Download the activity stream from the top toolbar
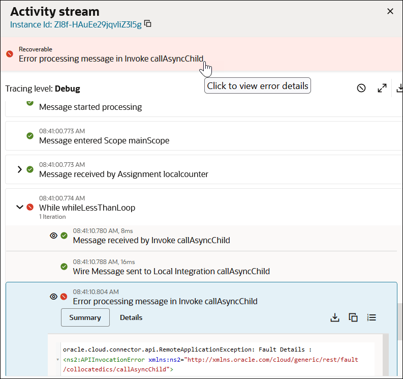Image resolution: width=403 pixels, height=379 pixels. click(399, 88)
